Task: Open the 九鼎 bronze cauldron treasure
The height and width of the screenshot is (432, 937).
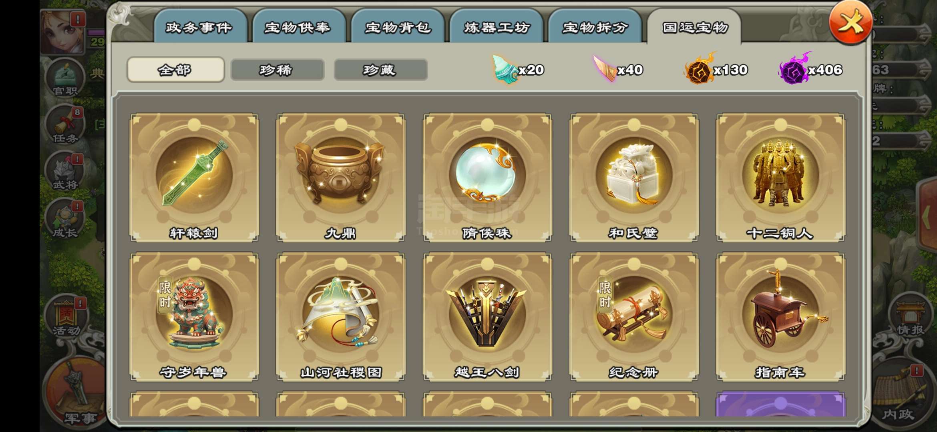Action: [340, 178]
